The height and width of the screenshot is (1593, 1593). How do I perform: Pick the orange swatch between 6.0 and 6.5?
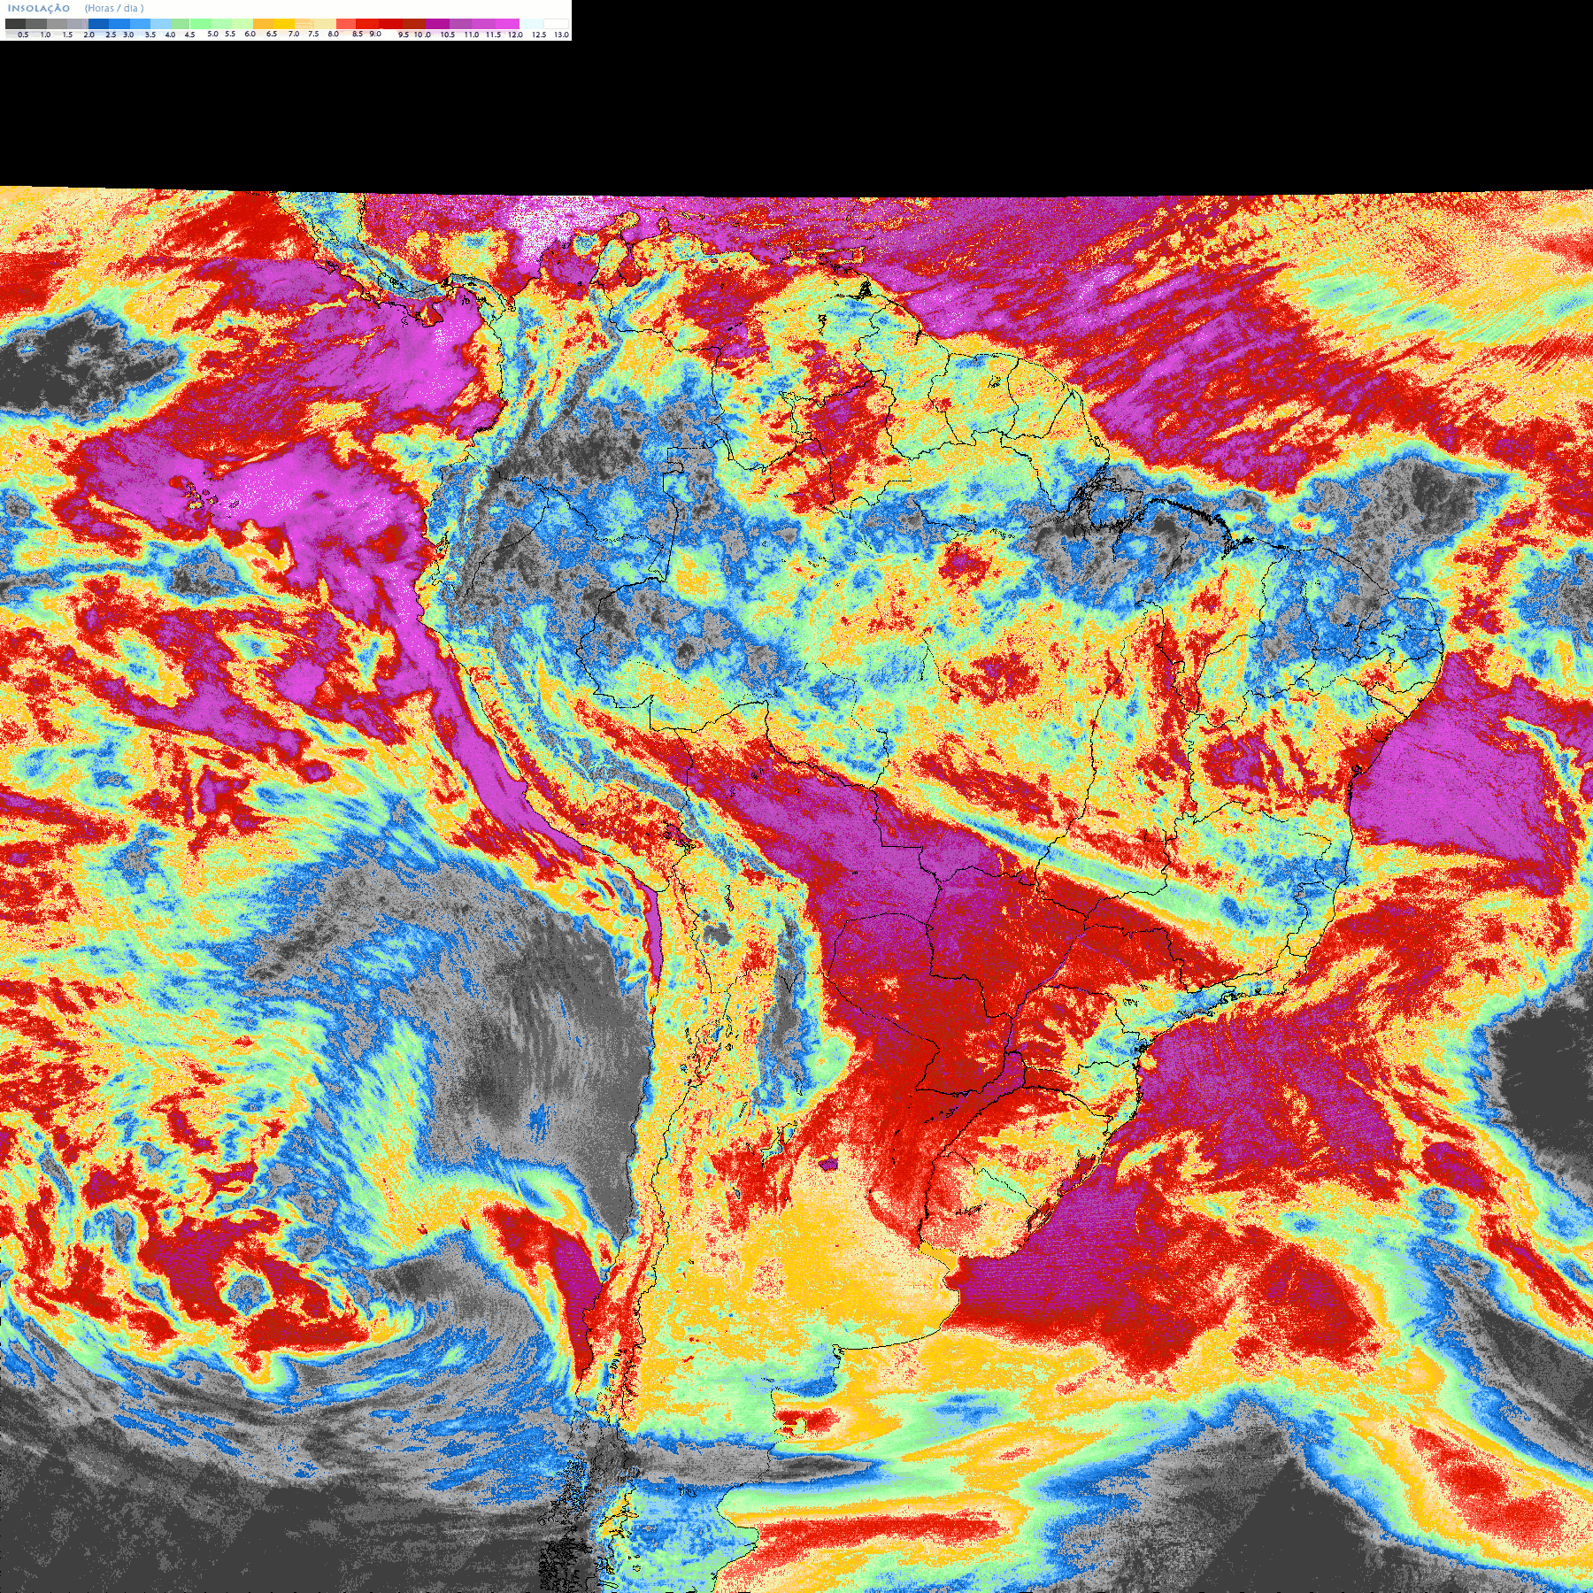tap(263, 24)
